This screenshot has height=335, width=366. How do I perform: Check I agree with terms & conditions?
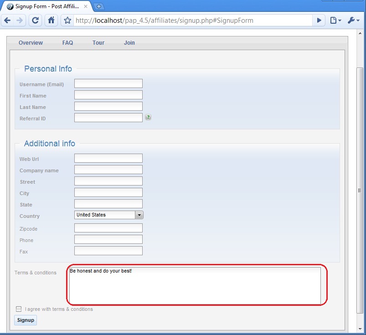click(19, 309)
